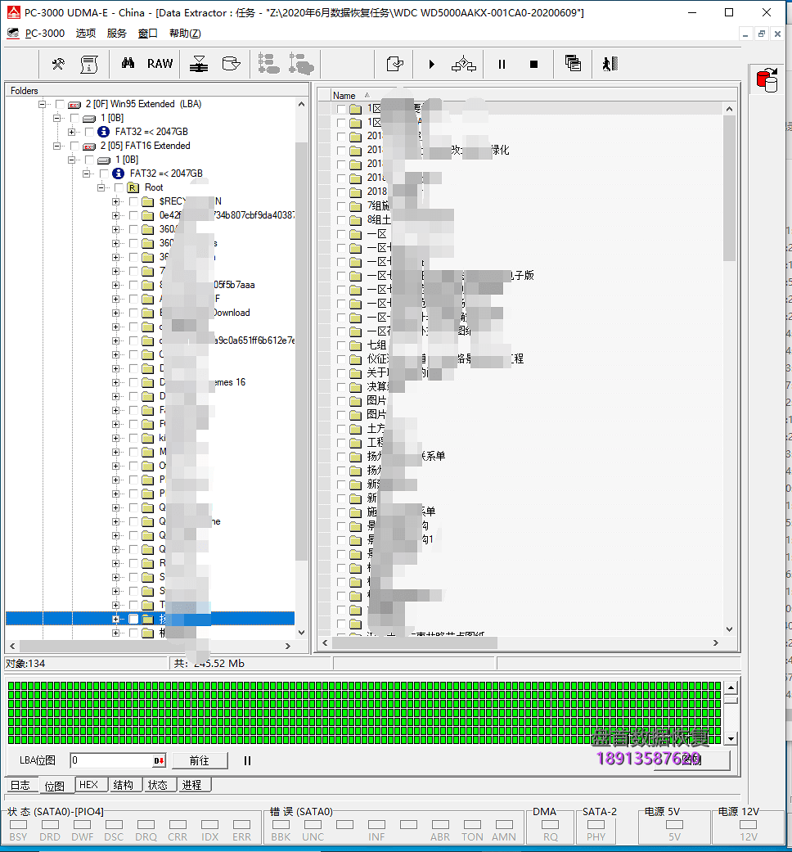The width and height of the screenshot is (792, 852).
Task: Click the Root folder icon
Action: (133, 187)
